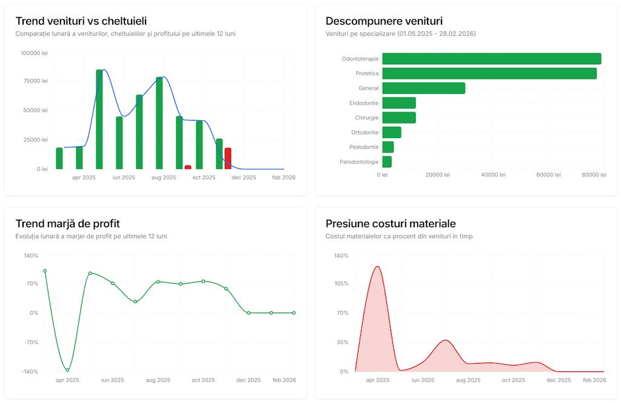This screenshot has height=403, width=621.
Task: Select the feb 2026 profit margin point
Action: click(294, 313)
